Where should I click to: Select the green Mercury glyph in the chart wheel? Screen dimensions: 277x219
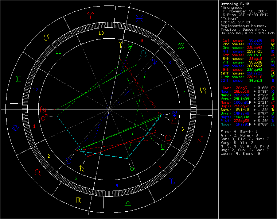163,147
